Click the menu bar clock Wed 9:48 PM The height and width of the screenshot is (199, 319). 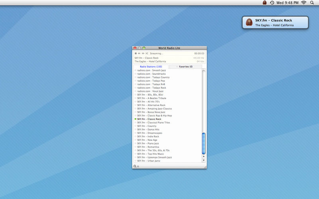(x=287, y=3)
